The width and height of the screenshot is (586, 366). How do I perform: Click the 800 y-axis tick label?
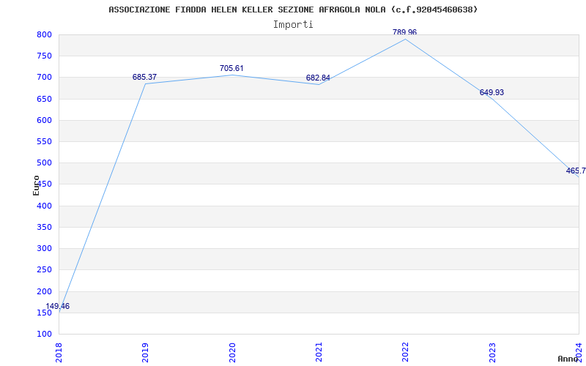pos(44,34)
